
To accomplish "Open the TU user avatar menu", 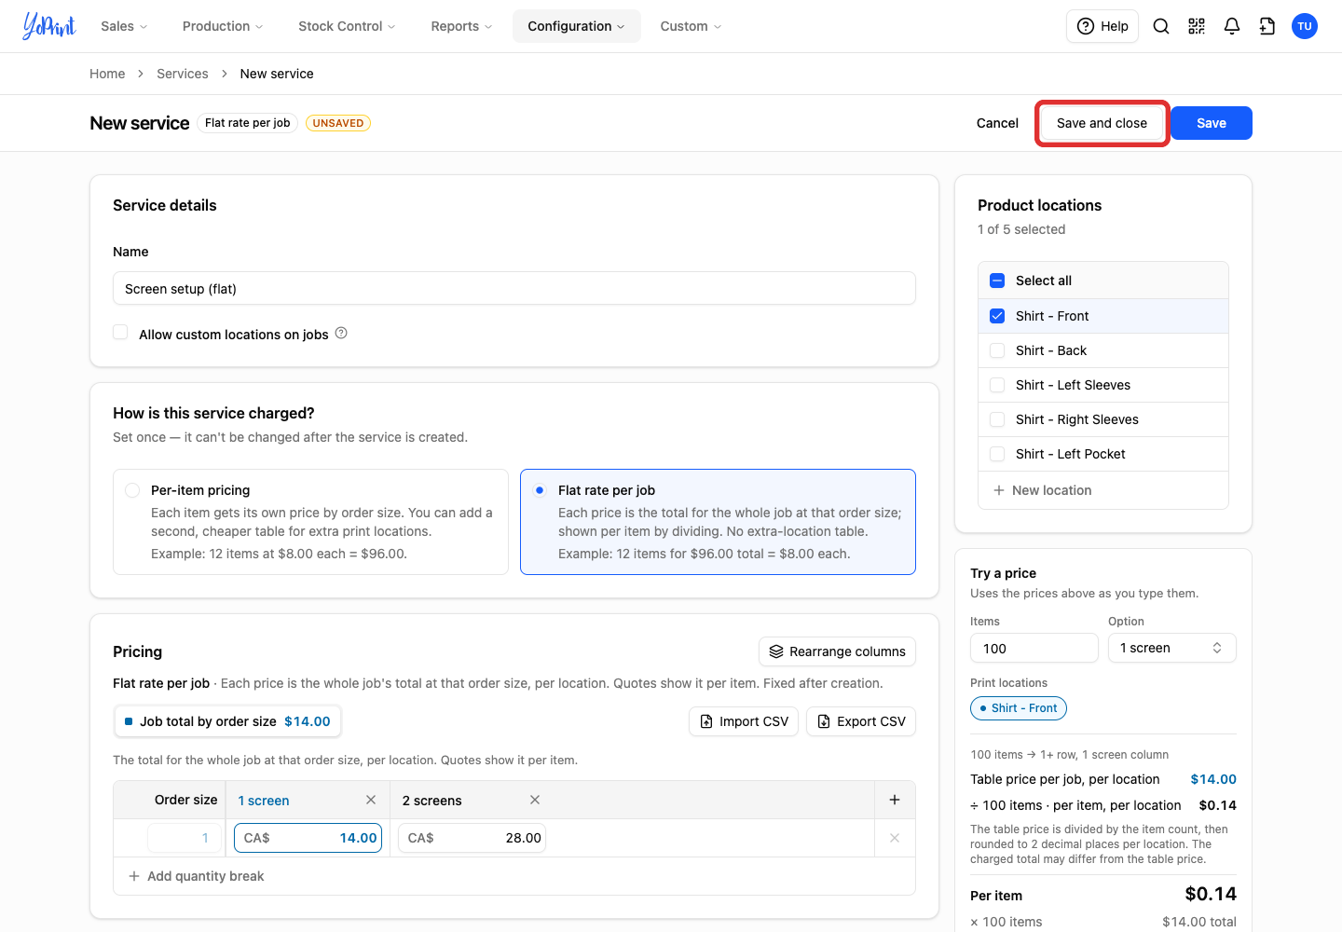I will [x=1305, y=26].
